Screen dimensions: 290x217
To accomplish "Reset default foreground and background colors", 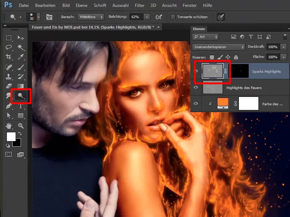I will point(8,146).
